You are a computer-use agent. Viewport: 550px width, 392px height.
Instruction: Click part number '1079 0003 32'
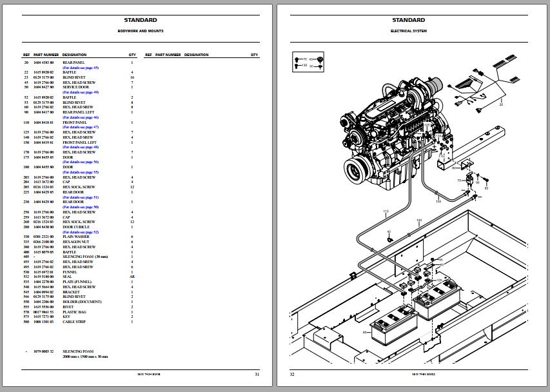[x=43, y=351]
